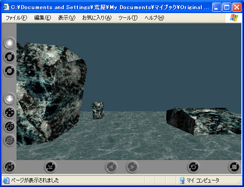The height and width of the screenshot is (187, 244).
Task: Click the grayed-out Roll button
Action: tap(9, 140)
